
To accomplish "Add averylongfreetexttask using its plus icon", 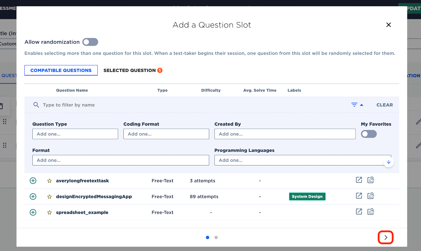I will tap(33, 181).
